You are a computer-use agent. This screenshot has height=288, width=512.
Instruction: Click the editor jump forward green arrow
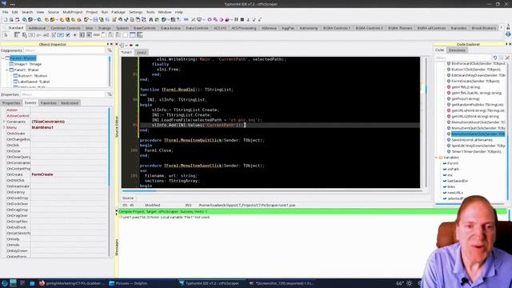[x=137, y=45]
